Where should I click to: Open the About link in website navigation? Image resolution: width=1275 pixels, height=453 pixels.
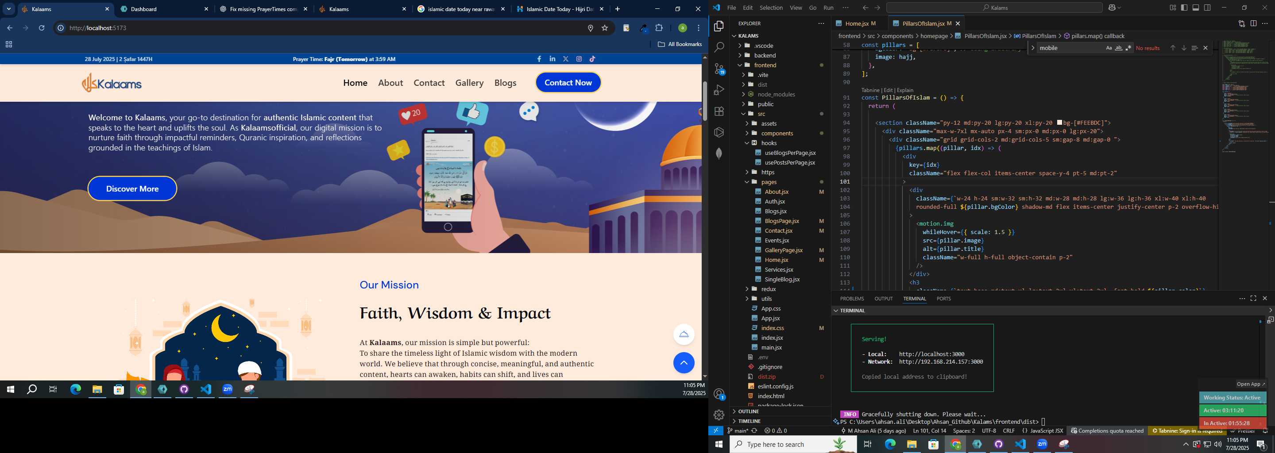[x=390, y=83]
